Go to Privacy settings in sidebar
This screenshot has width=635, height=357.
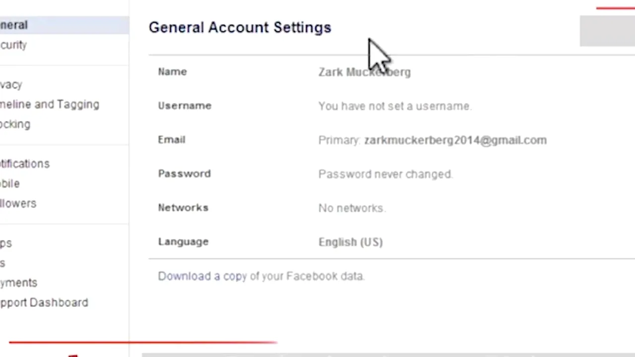click(11, 85)
